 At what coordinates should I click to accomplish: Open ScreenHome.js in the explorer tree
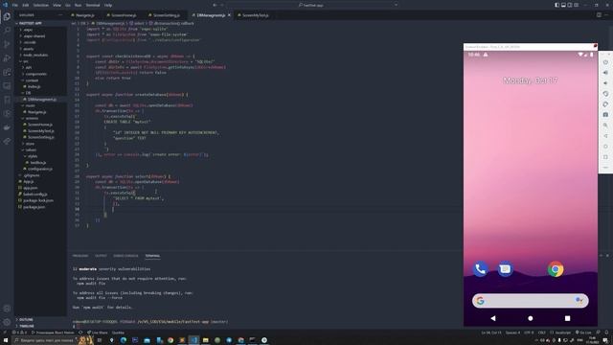[x=40, y=125]
